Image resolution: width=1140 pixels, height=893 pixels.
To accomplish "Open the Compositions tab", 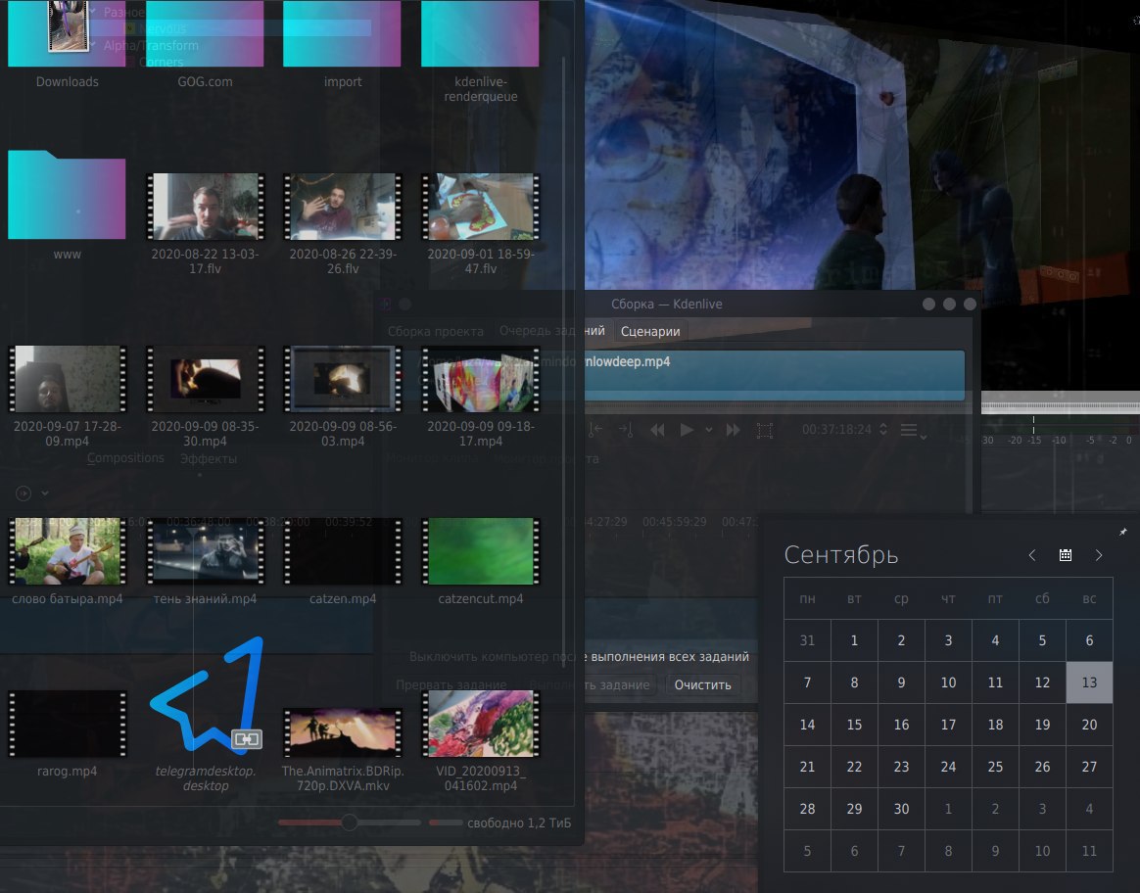I will click(125, 458).
